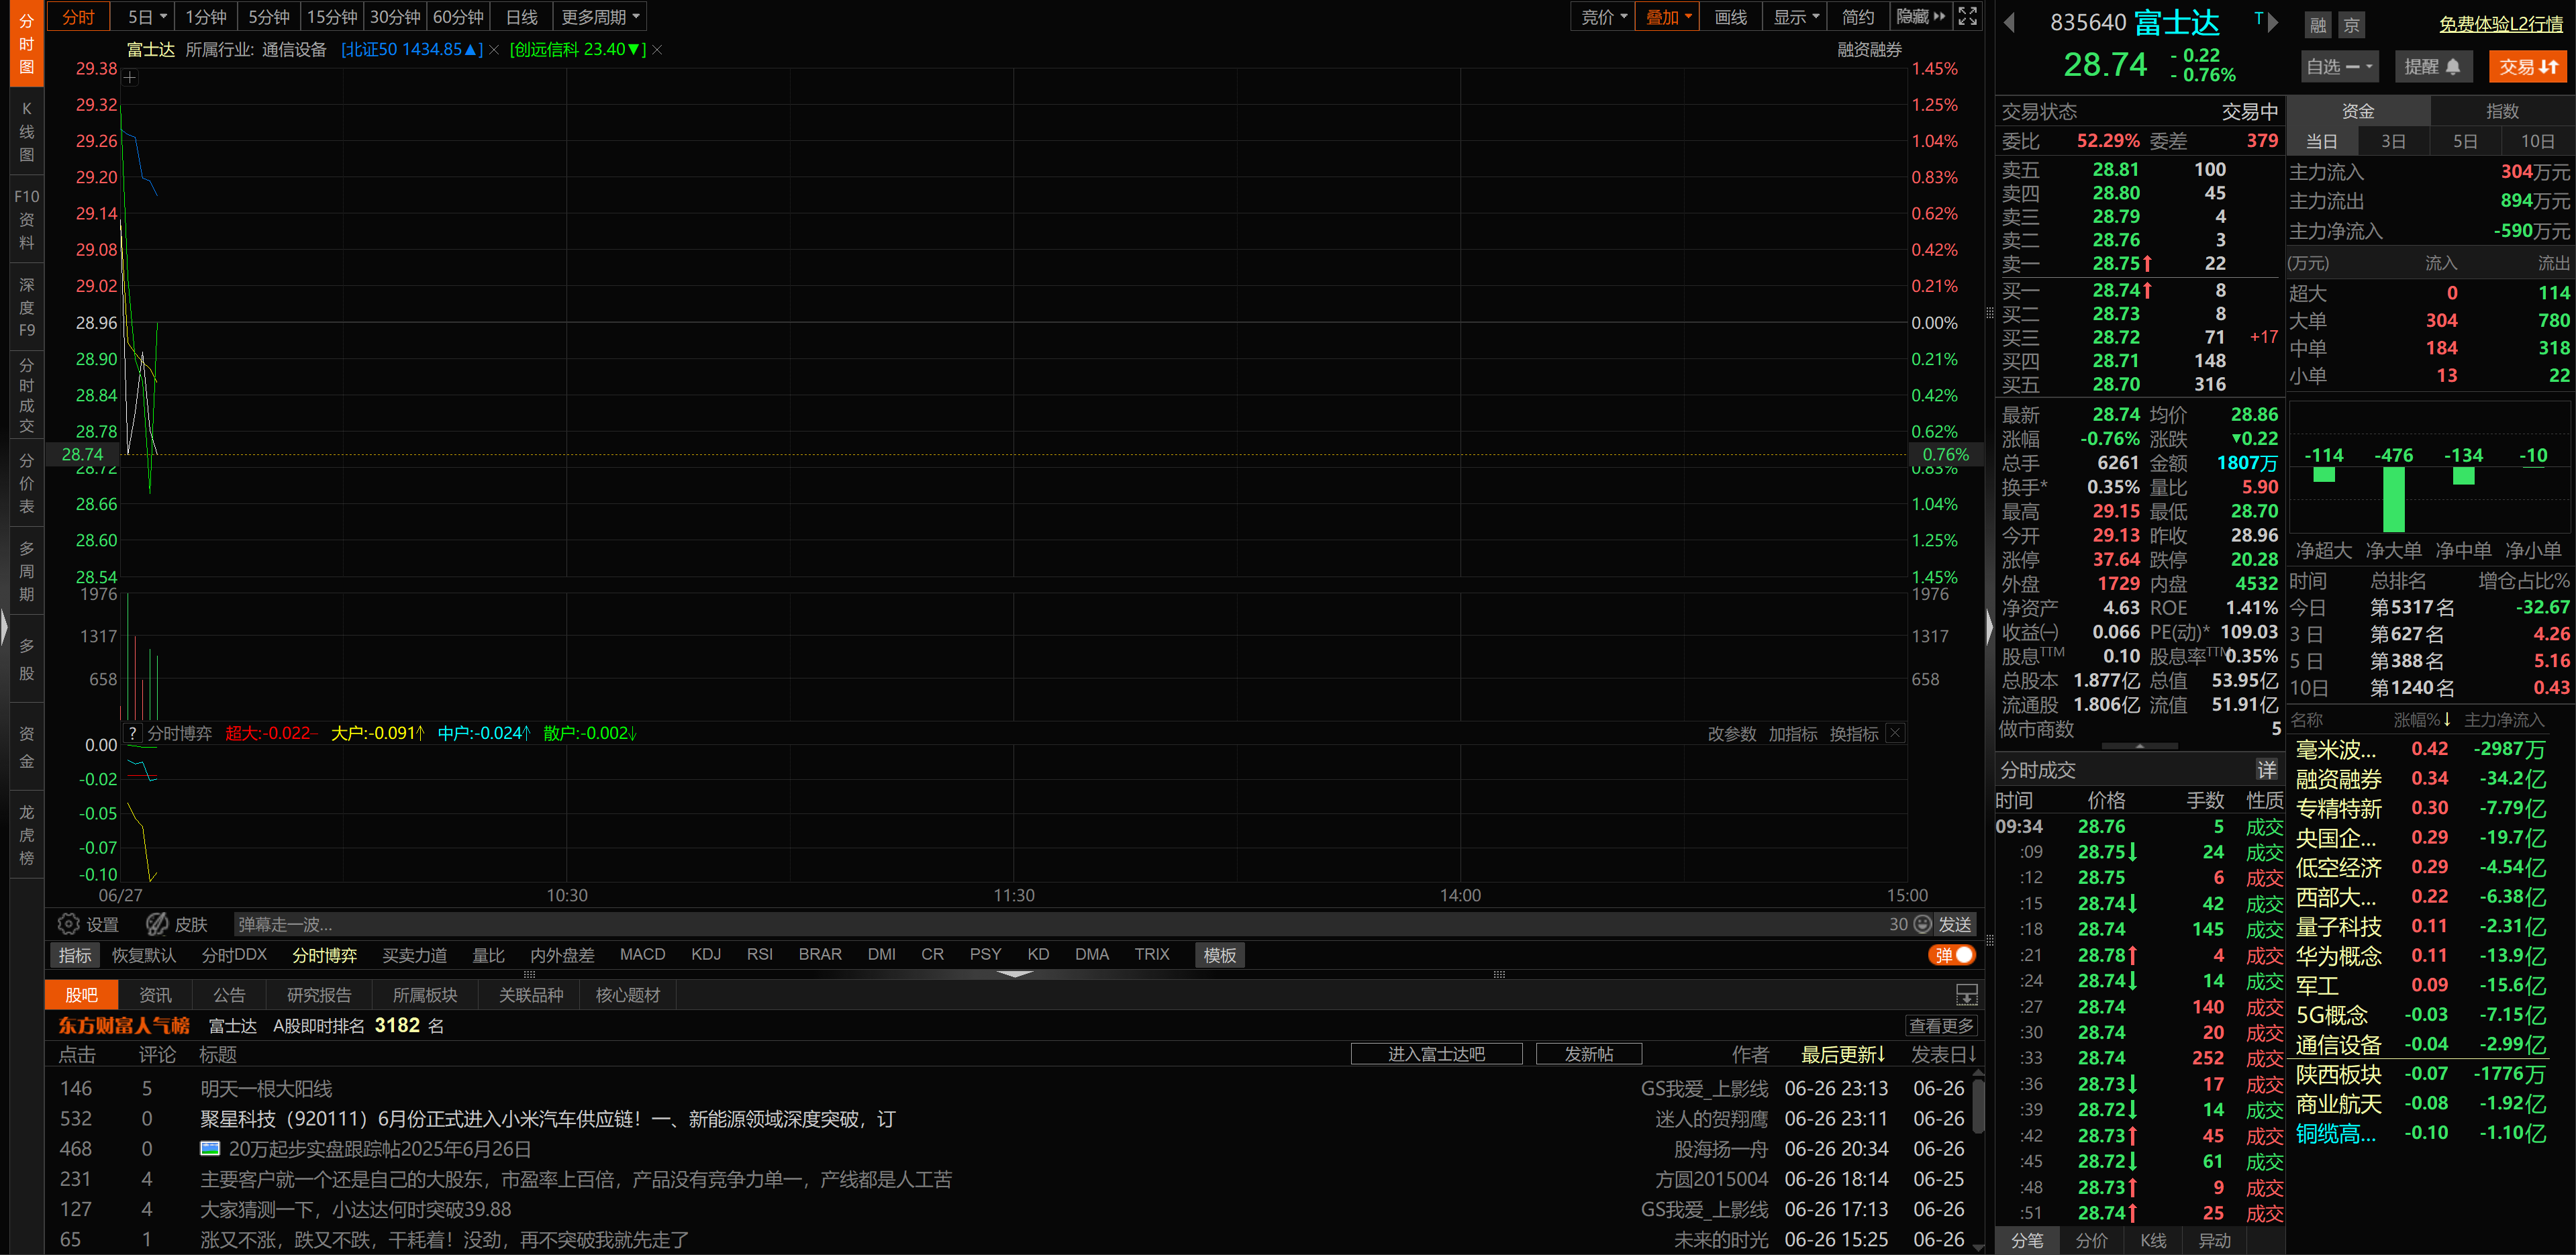Select the 研究报告 tab

pyautogui.click(x=319, y=995)
